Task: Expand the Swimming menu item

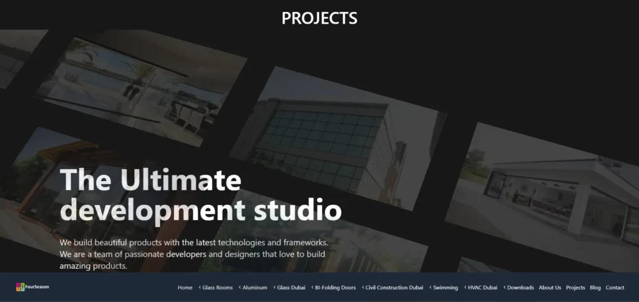Action: [445, 287]
